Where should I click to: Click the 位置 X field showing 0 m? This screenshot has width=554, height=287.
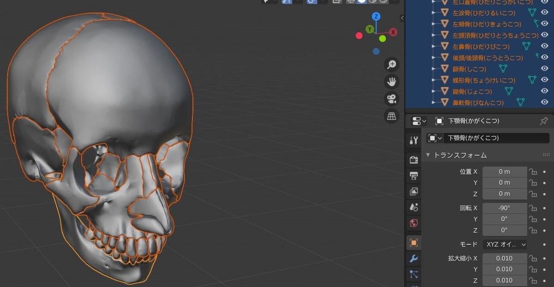click(505, 171)
